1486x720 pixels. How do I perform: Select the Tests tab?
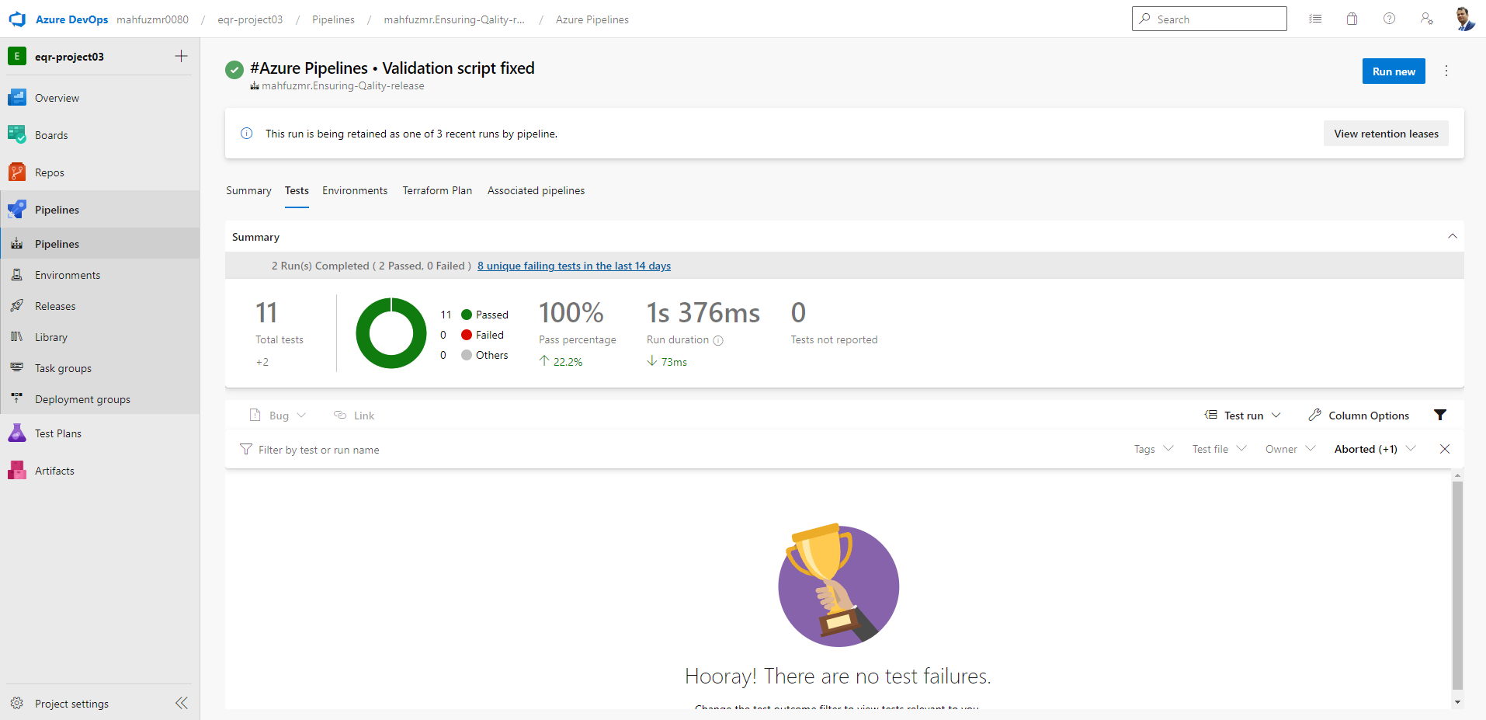coord(297,190)
